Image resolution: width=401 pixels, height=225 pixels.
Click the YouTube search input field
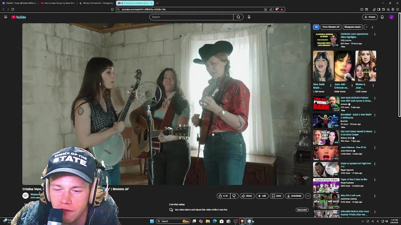coord(191,17)
